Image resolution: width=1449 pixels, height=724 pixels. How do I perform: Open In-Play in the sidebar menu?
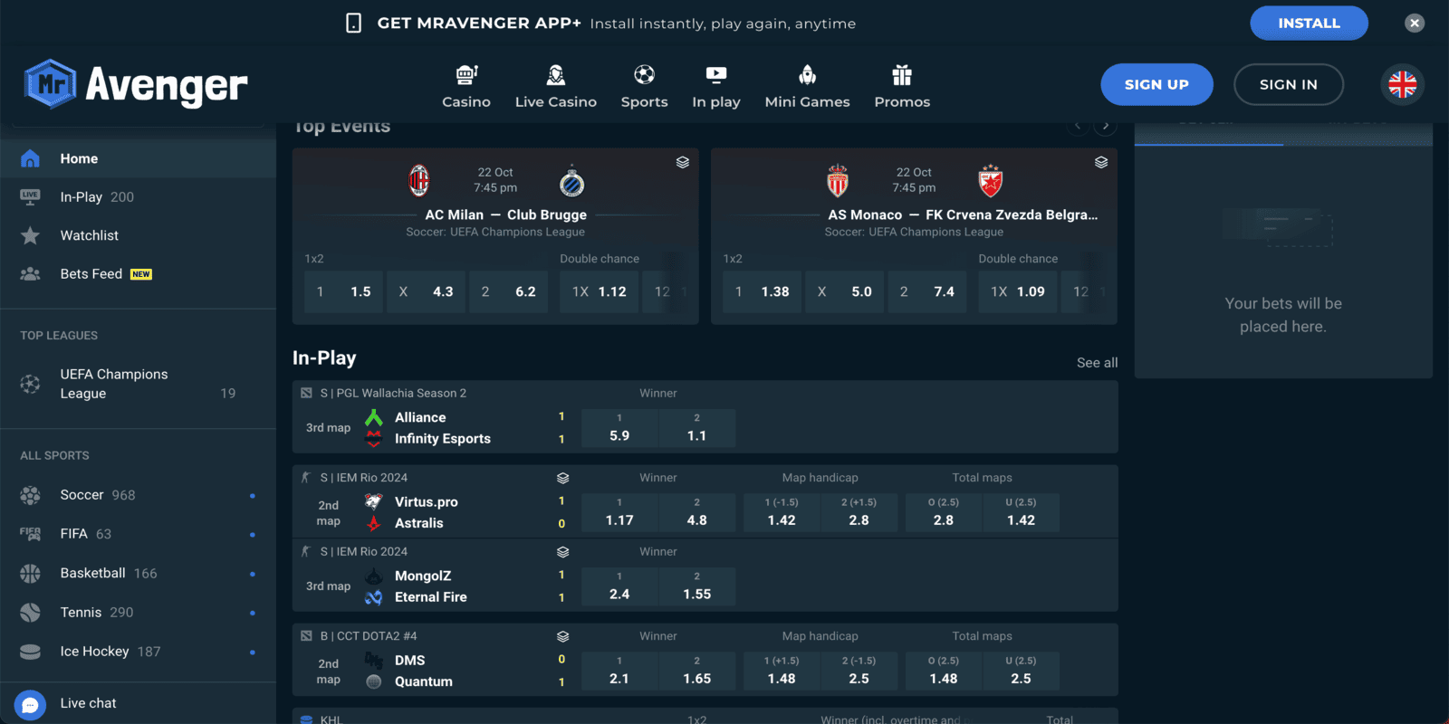(x=82, y=197)
